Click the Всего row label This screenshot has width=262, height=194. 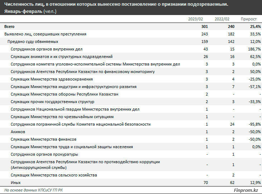tap(10, 26)
